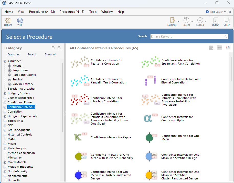Image resolution: width=234 pixels, height=183 pixels.
Task: Switch to detailed list view toggle
Action: point(219,48)
